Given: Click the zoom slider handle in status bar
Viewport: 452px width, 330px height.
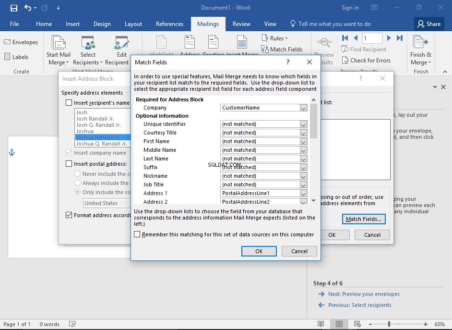Looking at the screenshot, I should click(x=389, y=324).
